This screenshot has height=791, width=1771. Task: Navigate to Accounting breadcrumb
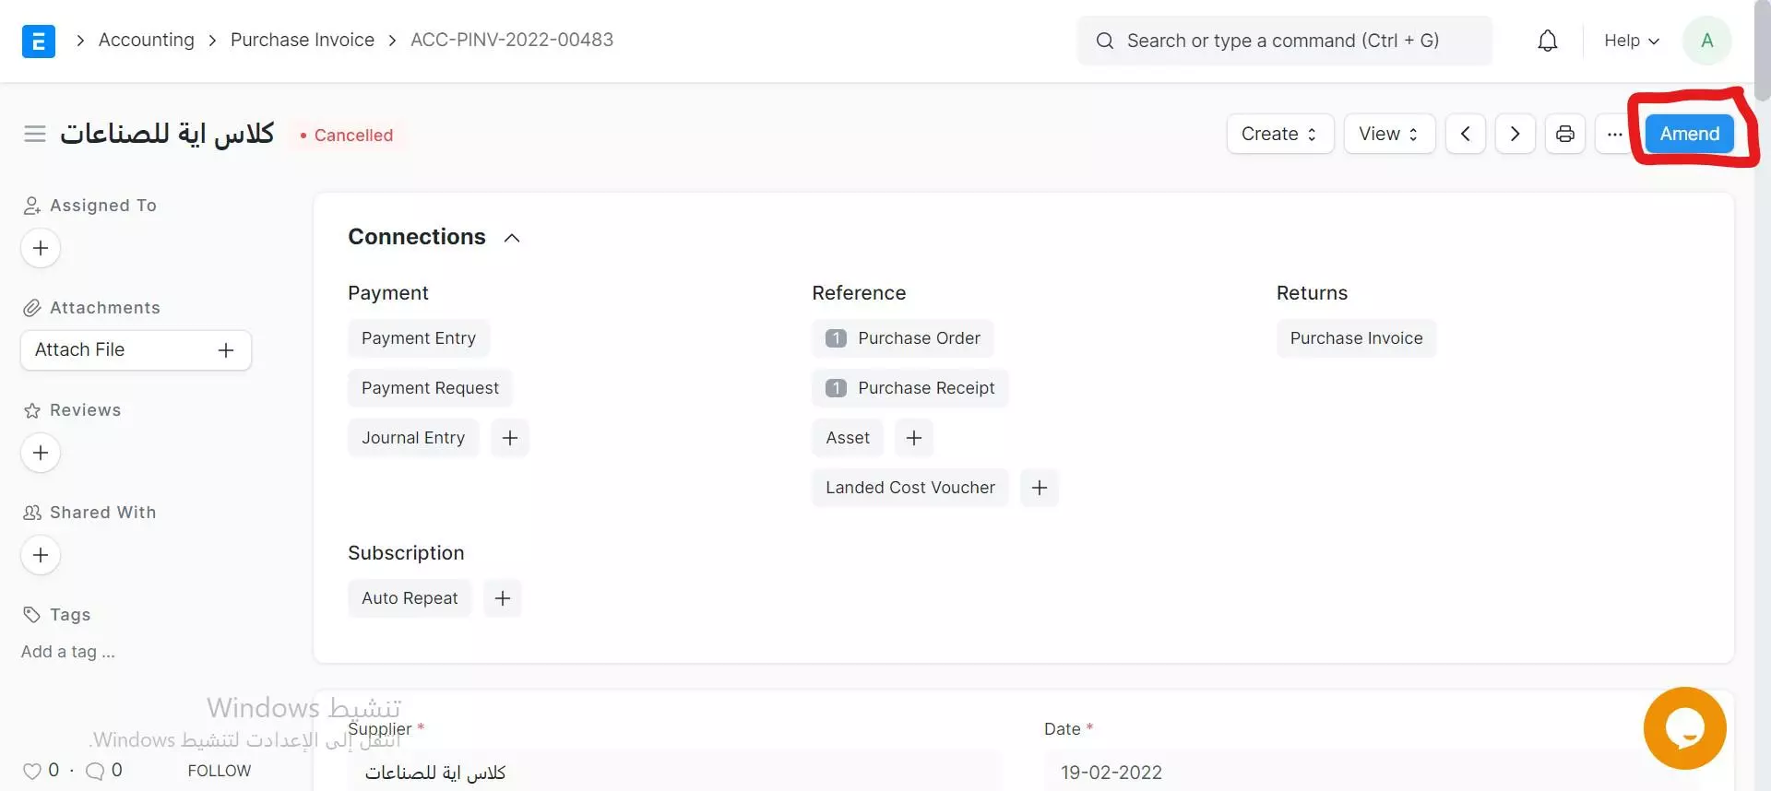(147, 40)
